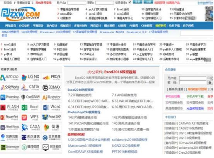214x158 pixels.
Task: Open 机械设计 in the navigation bar
Action: [66, 25]
